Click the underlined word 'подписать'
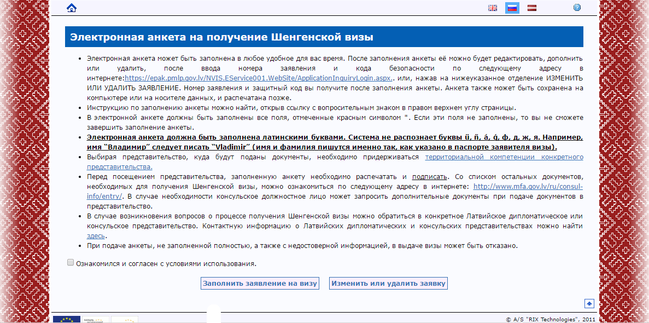The width and height of the screenshot is (649, 323). tap(430, 177)
